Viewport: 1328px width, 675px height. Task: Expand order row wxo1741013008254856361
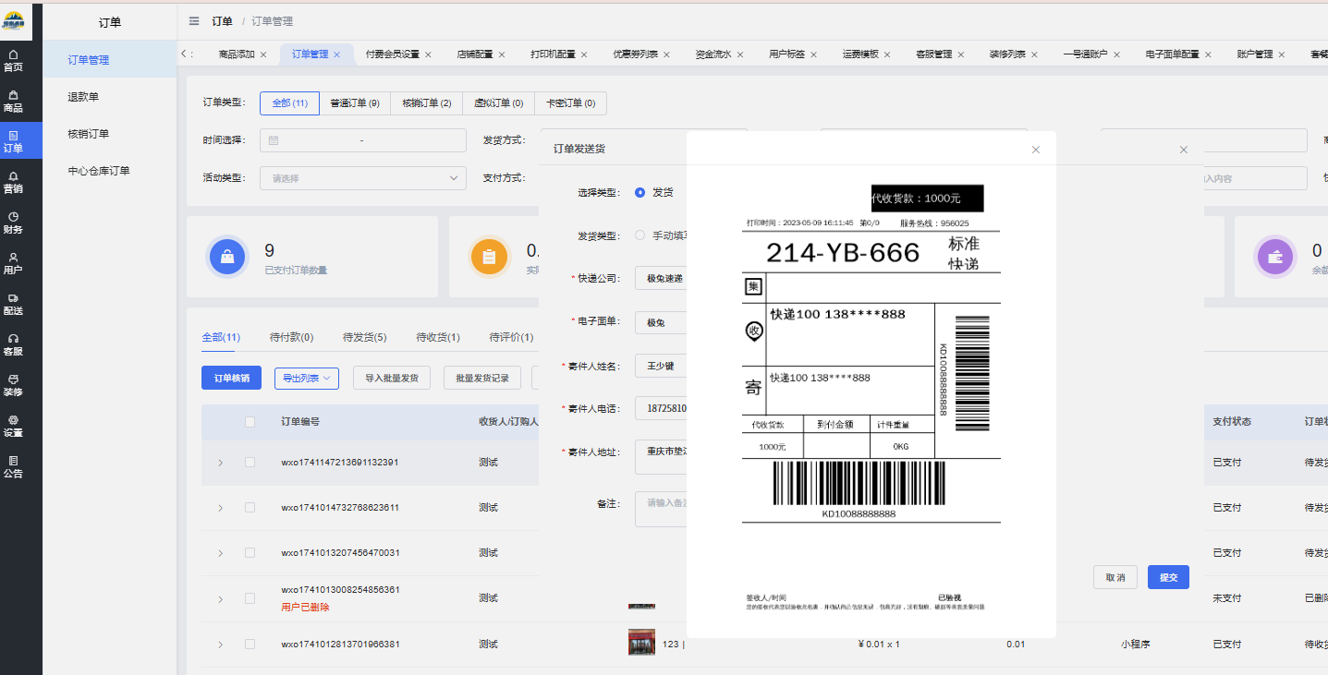tap(220, 599)
